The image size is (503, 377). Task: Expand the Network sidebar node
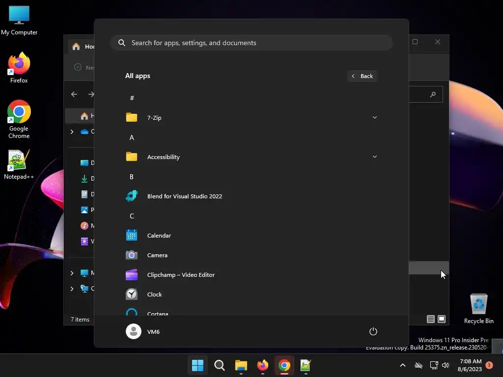[x=72, y=289]
